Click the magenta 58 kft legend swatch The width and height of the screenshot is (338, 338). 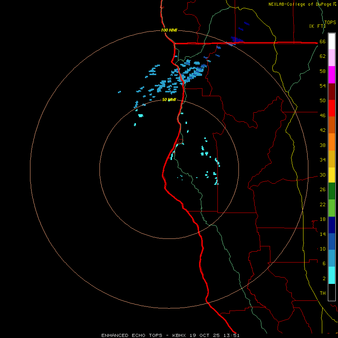pyautogui.click(x=332, y=75)
